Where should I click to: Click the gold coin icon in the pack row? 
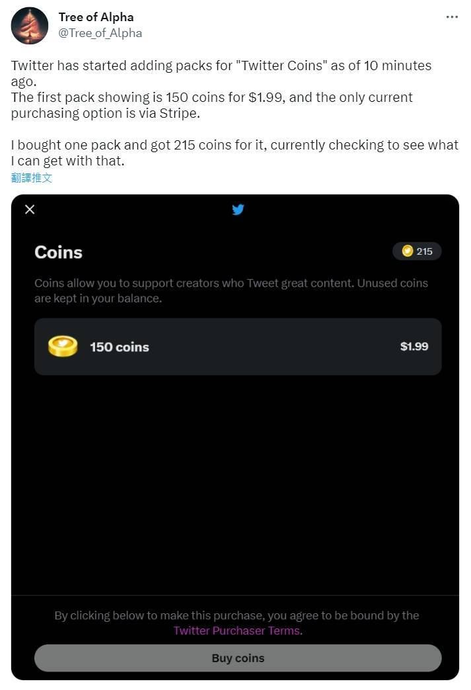(63, 347)
